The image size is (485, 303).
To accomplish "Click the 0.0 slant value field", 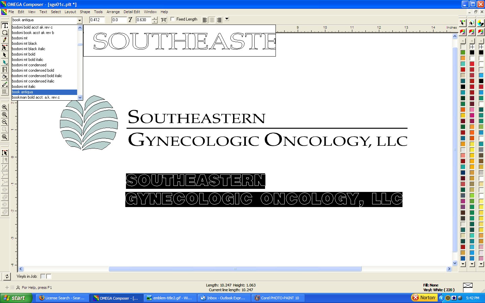I will point(119,20).
